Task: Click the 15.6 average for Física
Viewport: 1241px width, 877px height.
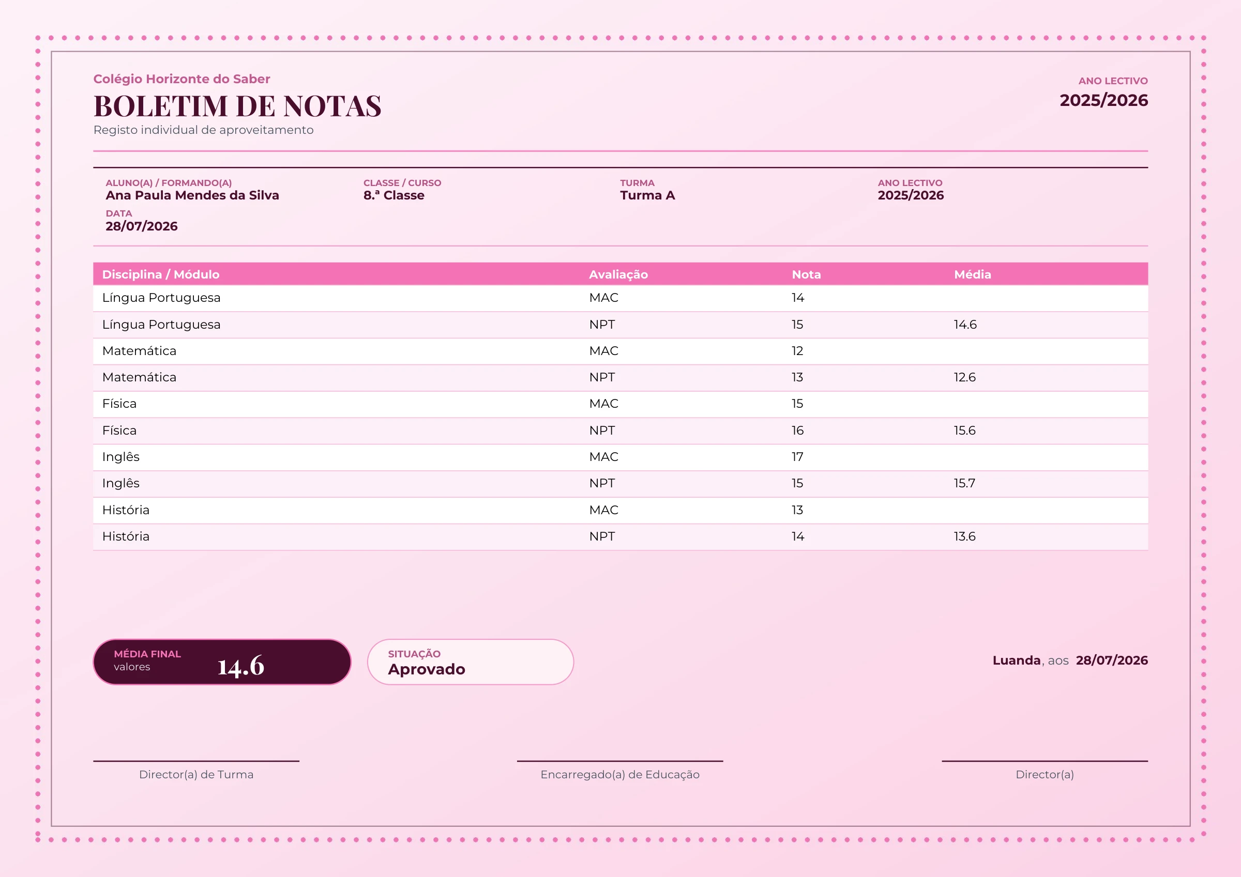Action: point(964,430)
